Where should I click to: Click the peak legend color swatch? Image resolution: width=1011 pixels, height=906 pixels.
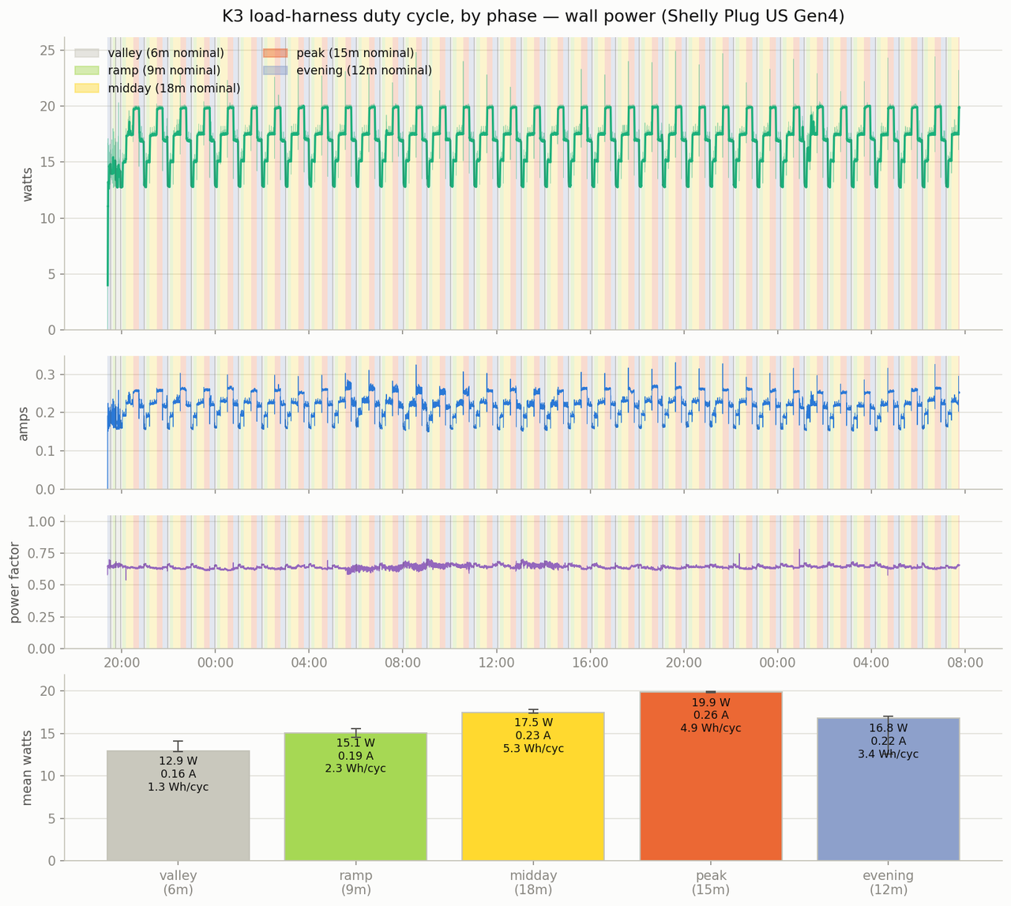[x=276, y=53]
